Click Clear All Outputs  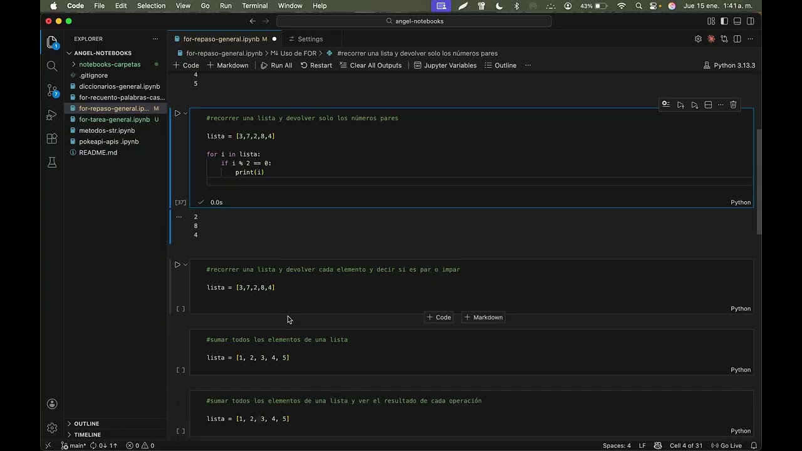point(370,65)
